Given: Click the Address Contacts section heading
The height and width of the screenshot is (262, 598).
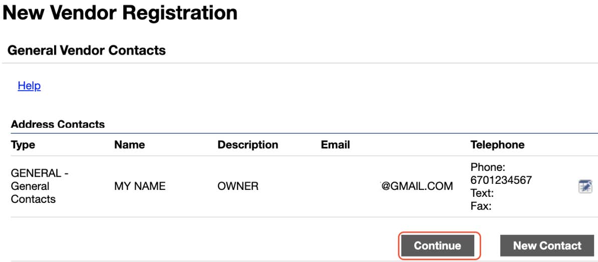Looking at the screenshot, I should 58,124.
